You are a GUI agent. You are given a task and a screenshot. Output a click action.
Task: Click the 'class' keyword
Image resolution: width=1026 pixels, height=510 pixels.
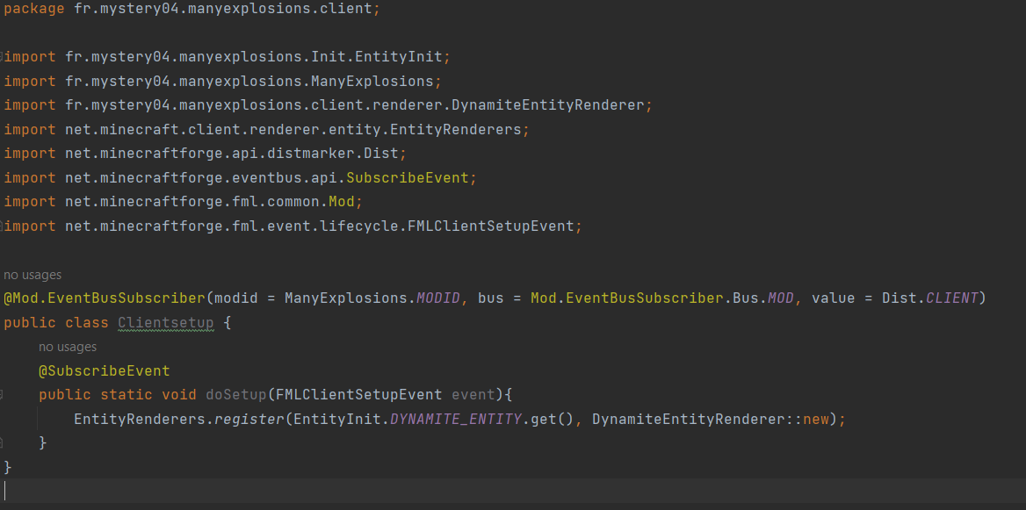coord(87,323)
